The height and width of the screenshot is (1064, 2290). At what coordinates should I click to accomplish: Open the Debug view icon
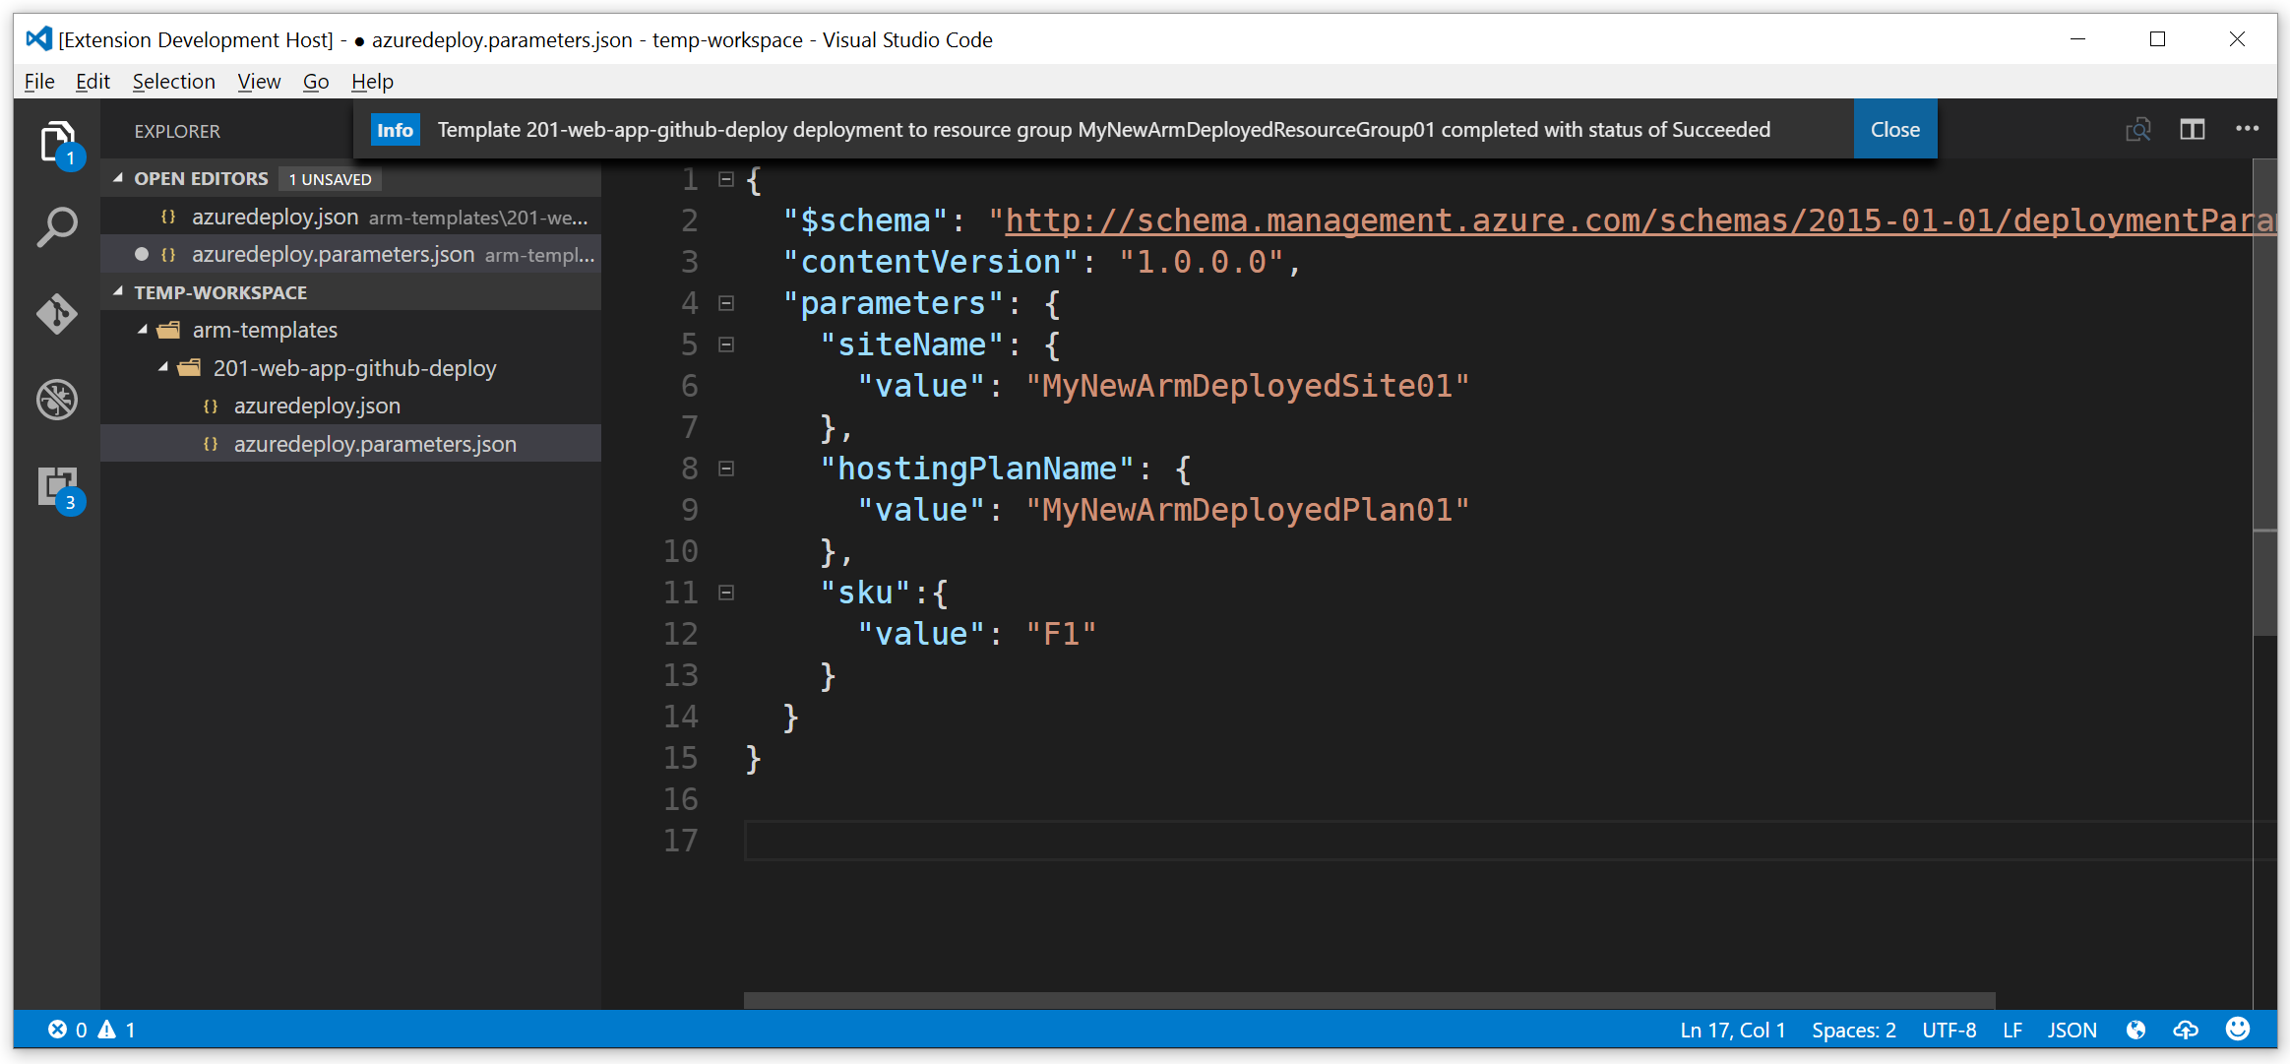(57, 400)
